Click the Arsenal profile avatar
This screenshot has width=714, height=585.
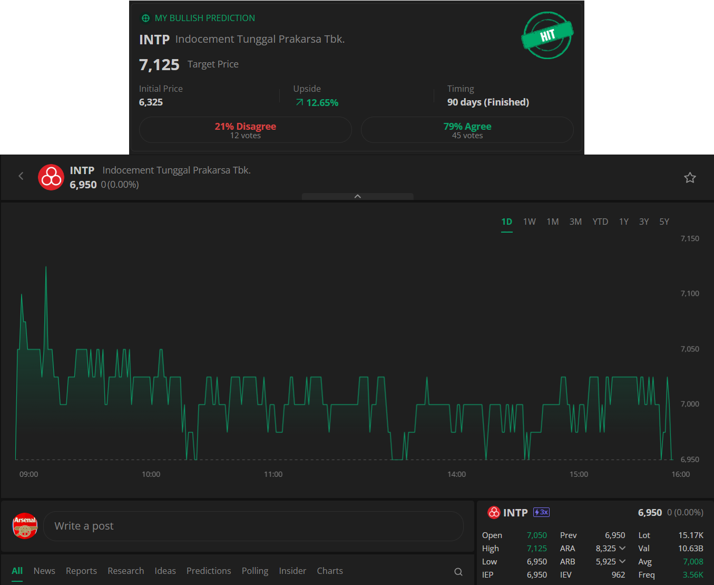[x=25, y=526]
